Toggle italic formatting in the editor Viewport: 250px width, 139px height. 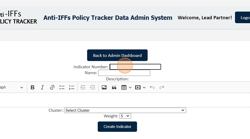42,88
